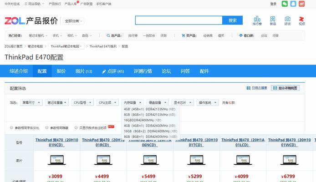Click in the search input field
The image size is (316, 182).
179,20
